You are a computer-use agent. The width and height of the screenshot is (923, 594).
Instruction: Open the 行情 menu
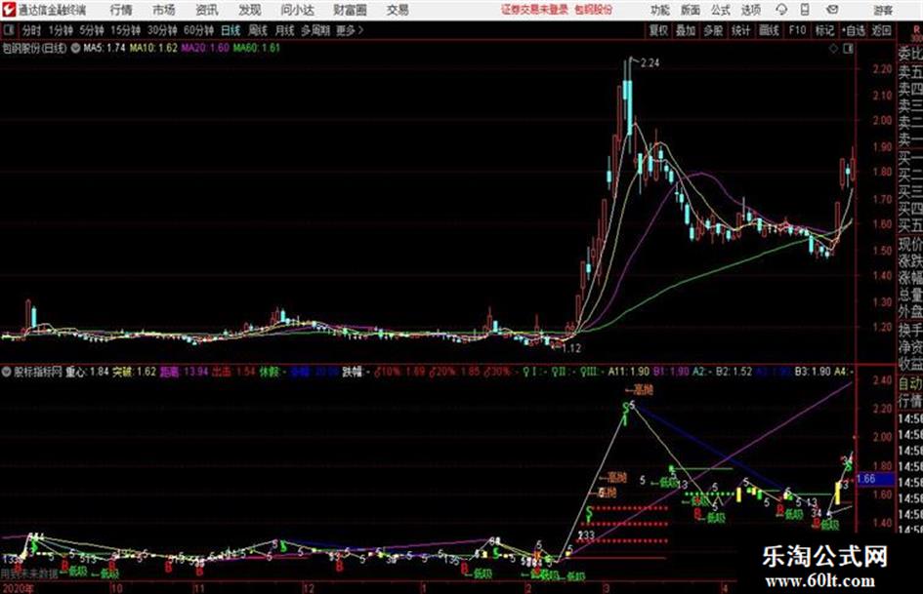(x=121, y=10)
